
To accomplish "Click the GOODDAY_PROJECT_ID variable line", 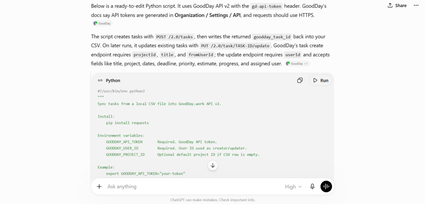I will point(183,155).
